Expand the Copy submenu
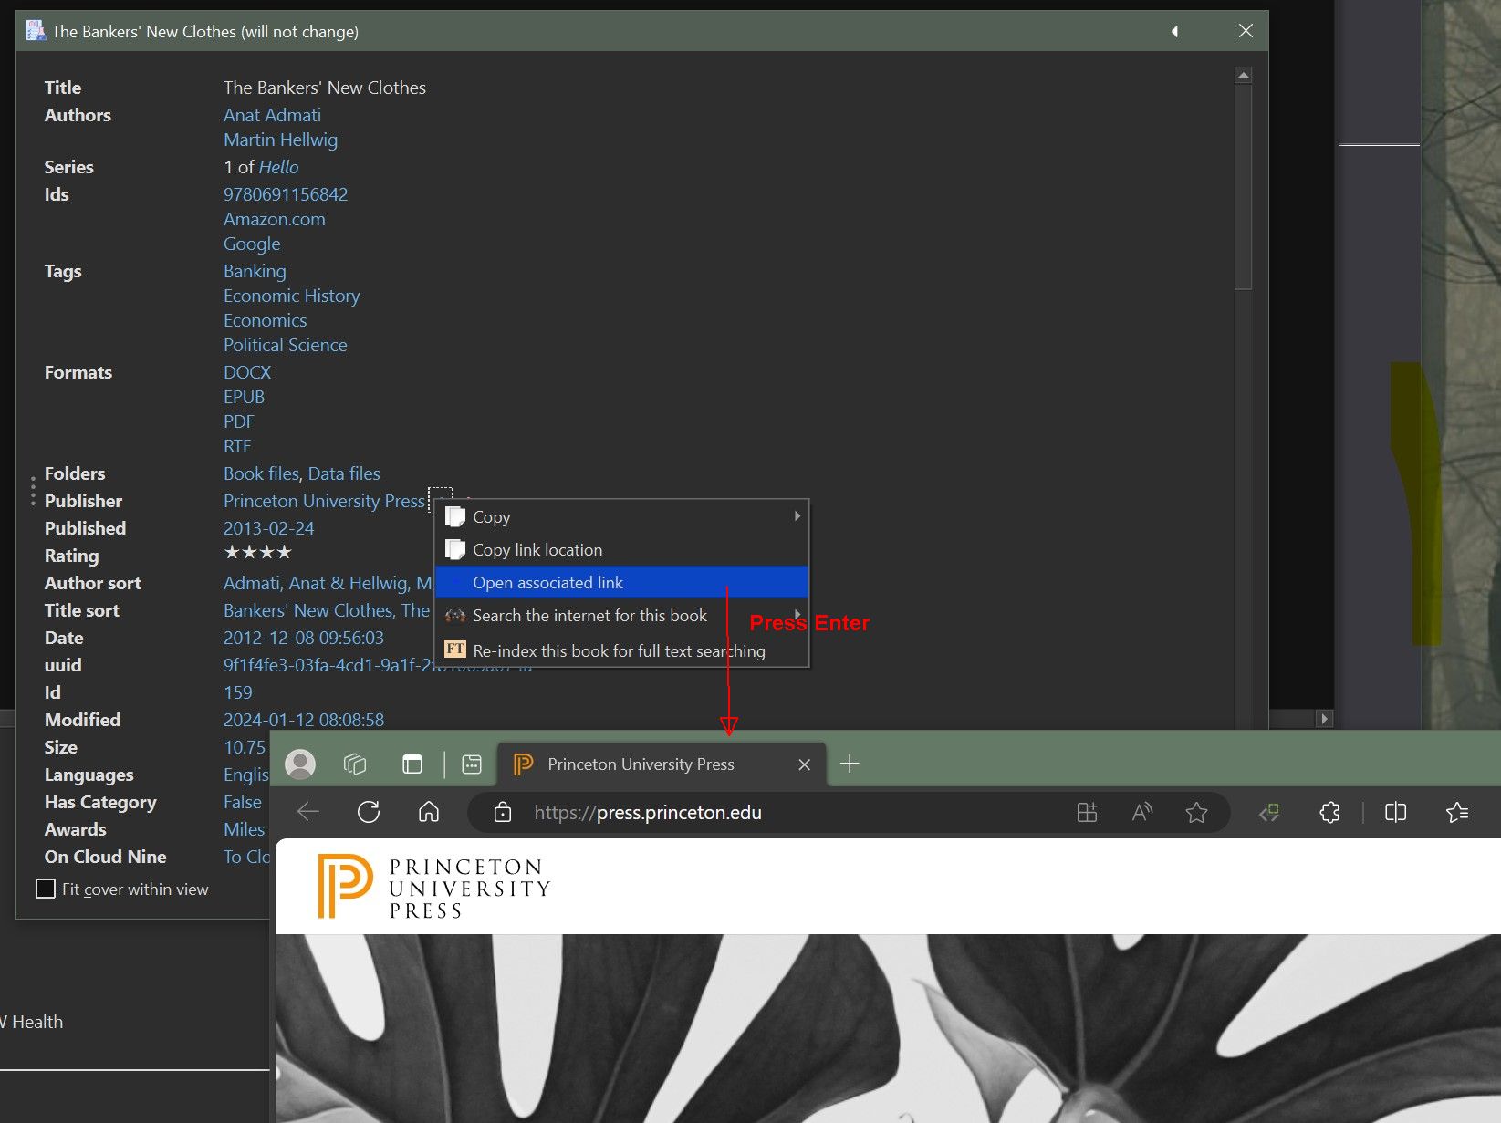1501x1123 pixels. [x=621, y=516]
